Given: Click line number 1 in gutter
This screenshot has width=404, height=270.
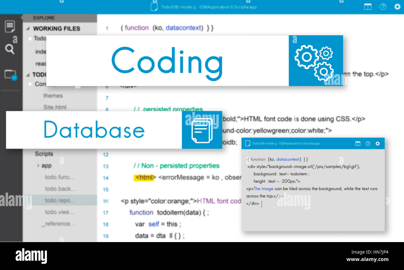Looking at the screenshot, I should point(107,29).
